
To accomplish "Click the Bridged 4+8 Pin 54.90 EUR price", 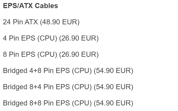I will [113, 71].
